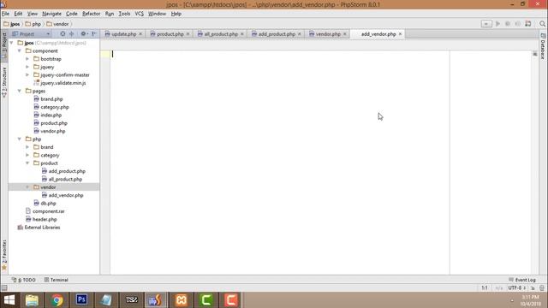The height and width of the screenshot is (308, 548).
Task: Expand the brand folder
Action: 27,147
